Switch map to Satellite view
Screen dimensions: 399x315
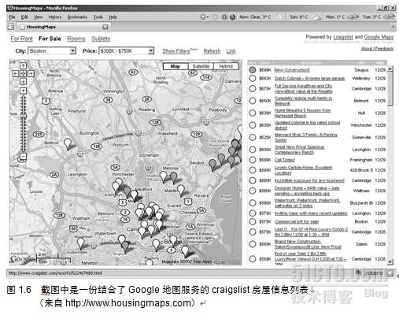click(201, 66)
